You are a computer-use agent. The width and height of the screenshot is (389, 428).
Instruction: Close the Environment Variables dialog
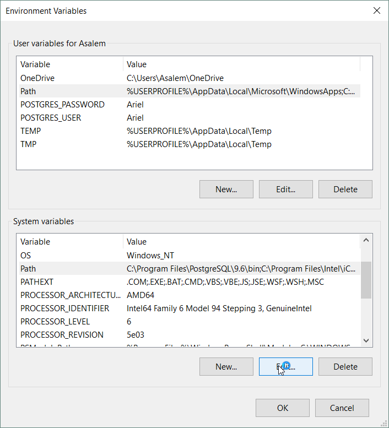coord(377,10)
